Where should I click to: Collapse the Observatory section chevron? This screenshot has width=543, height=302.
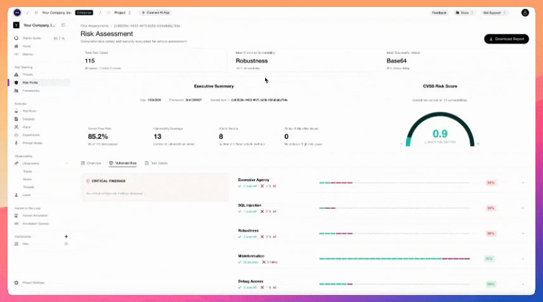click(67, 164)
